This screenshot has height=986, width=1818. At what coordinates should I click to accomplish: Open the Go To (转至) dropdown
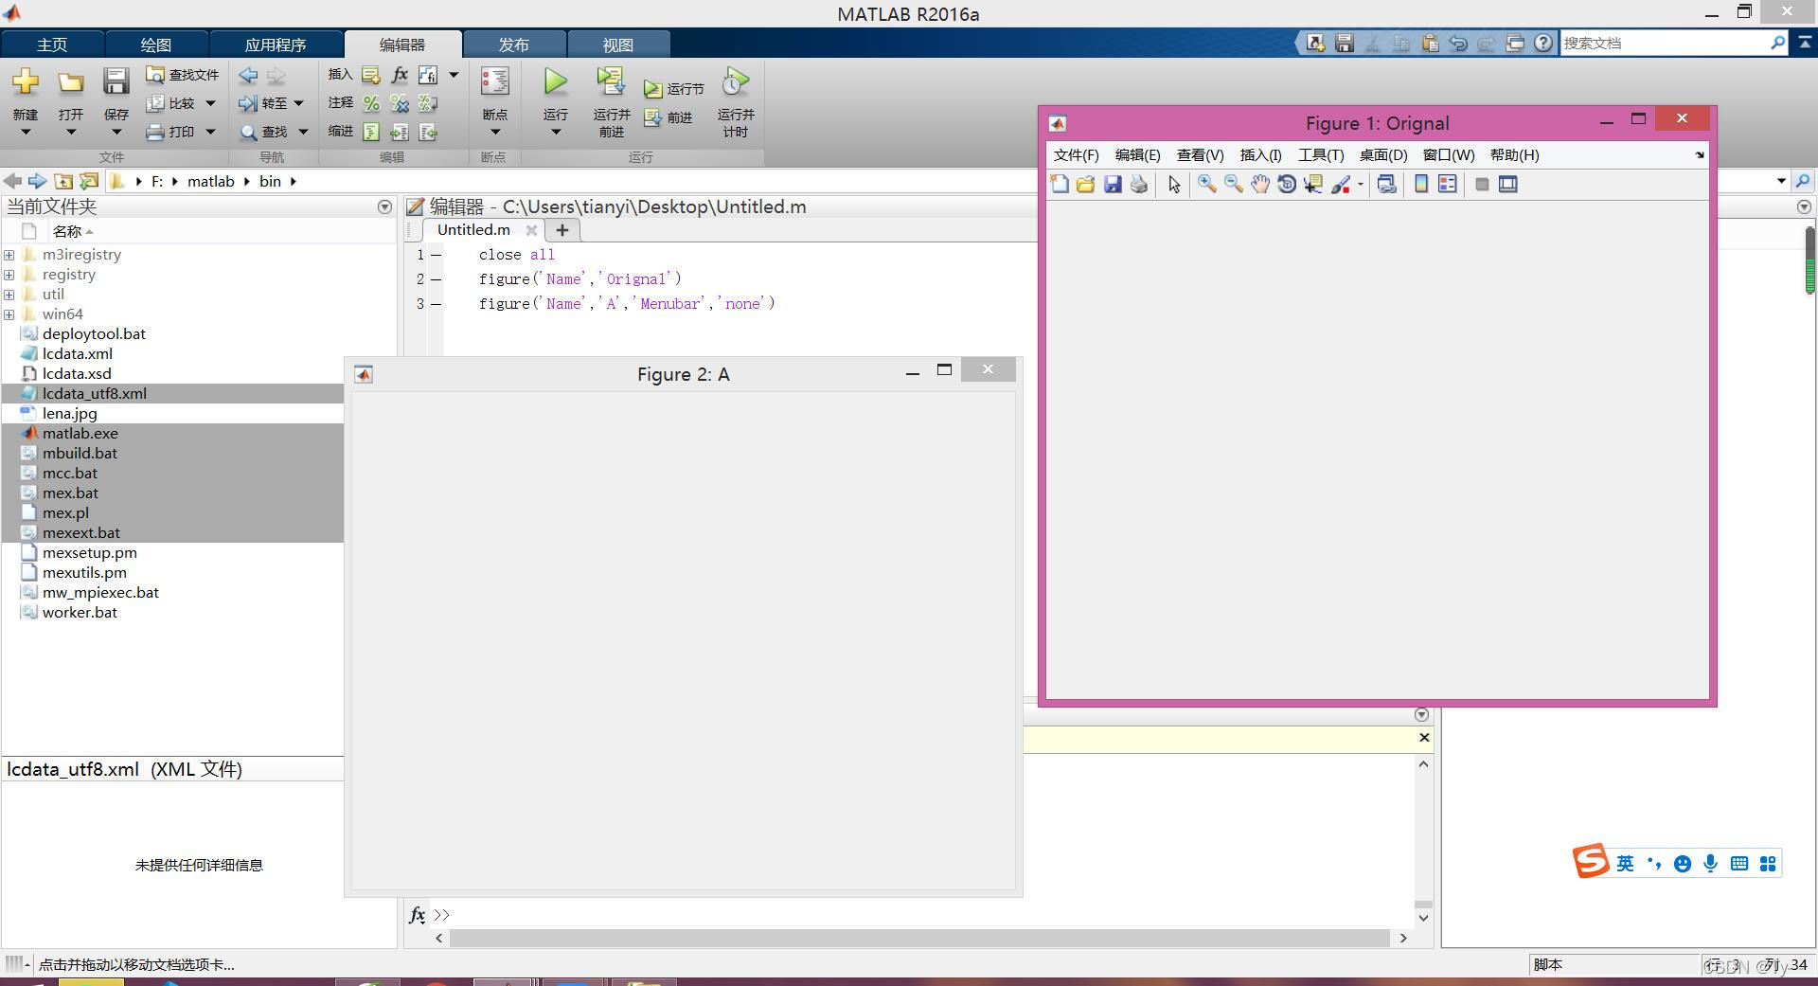(x=271, y=103)
